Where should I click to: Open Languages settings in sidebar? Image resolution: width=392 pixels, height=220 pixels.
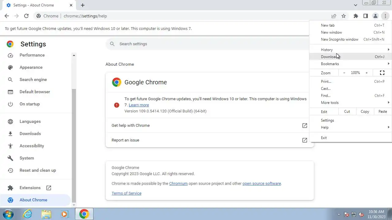tap(30, 121)
